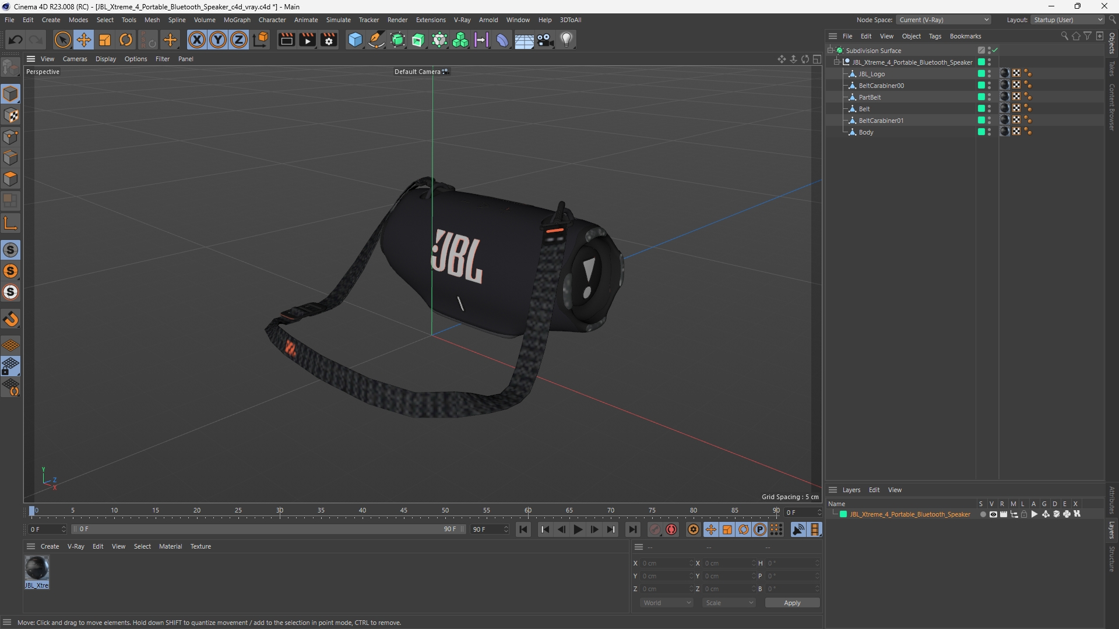
Task: Open Edit Render Settings icon
Action: coord(329,40)
